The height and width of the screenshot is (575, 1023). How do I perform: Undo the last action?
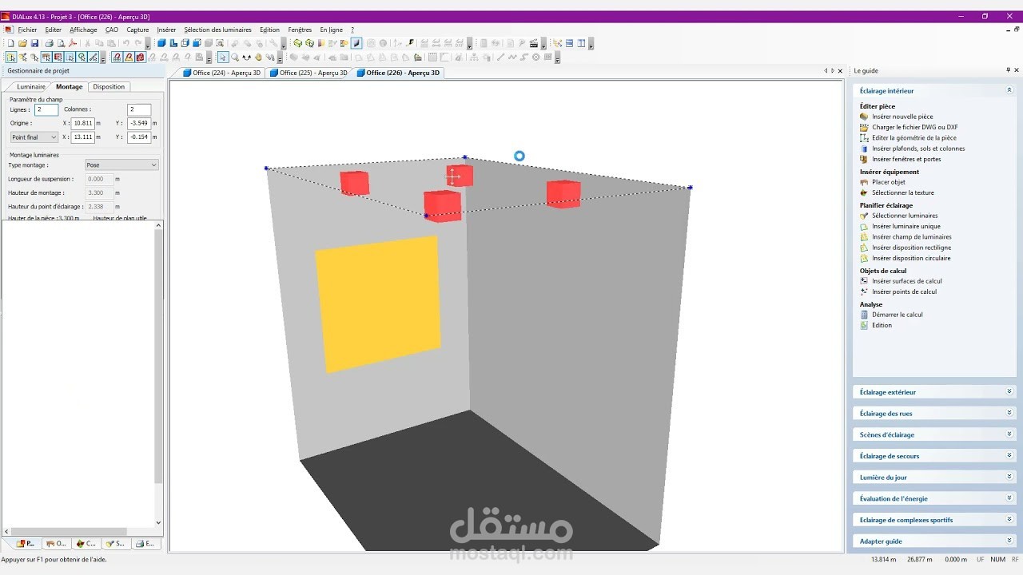pos(125,43)
